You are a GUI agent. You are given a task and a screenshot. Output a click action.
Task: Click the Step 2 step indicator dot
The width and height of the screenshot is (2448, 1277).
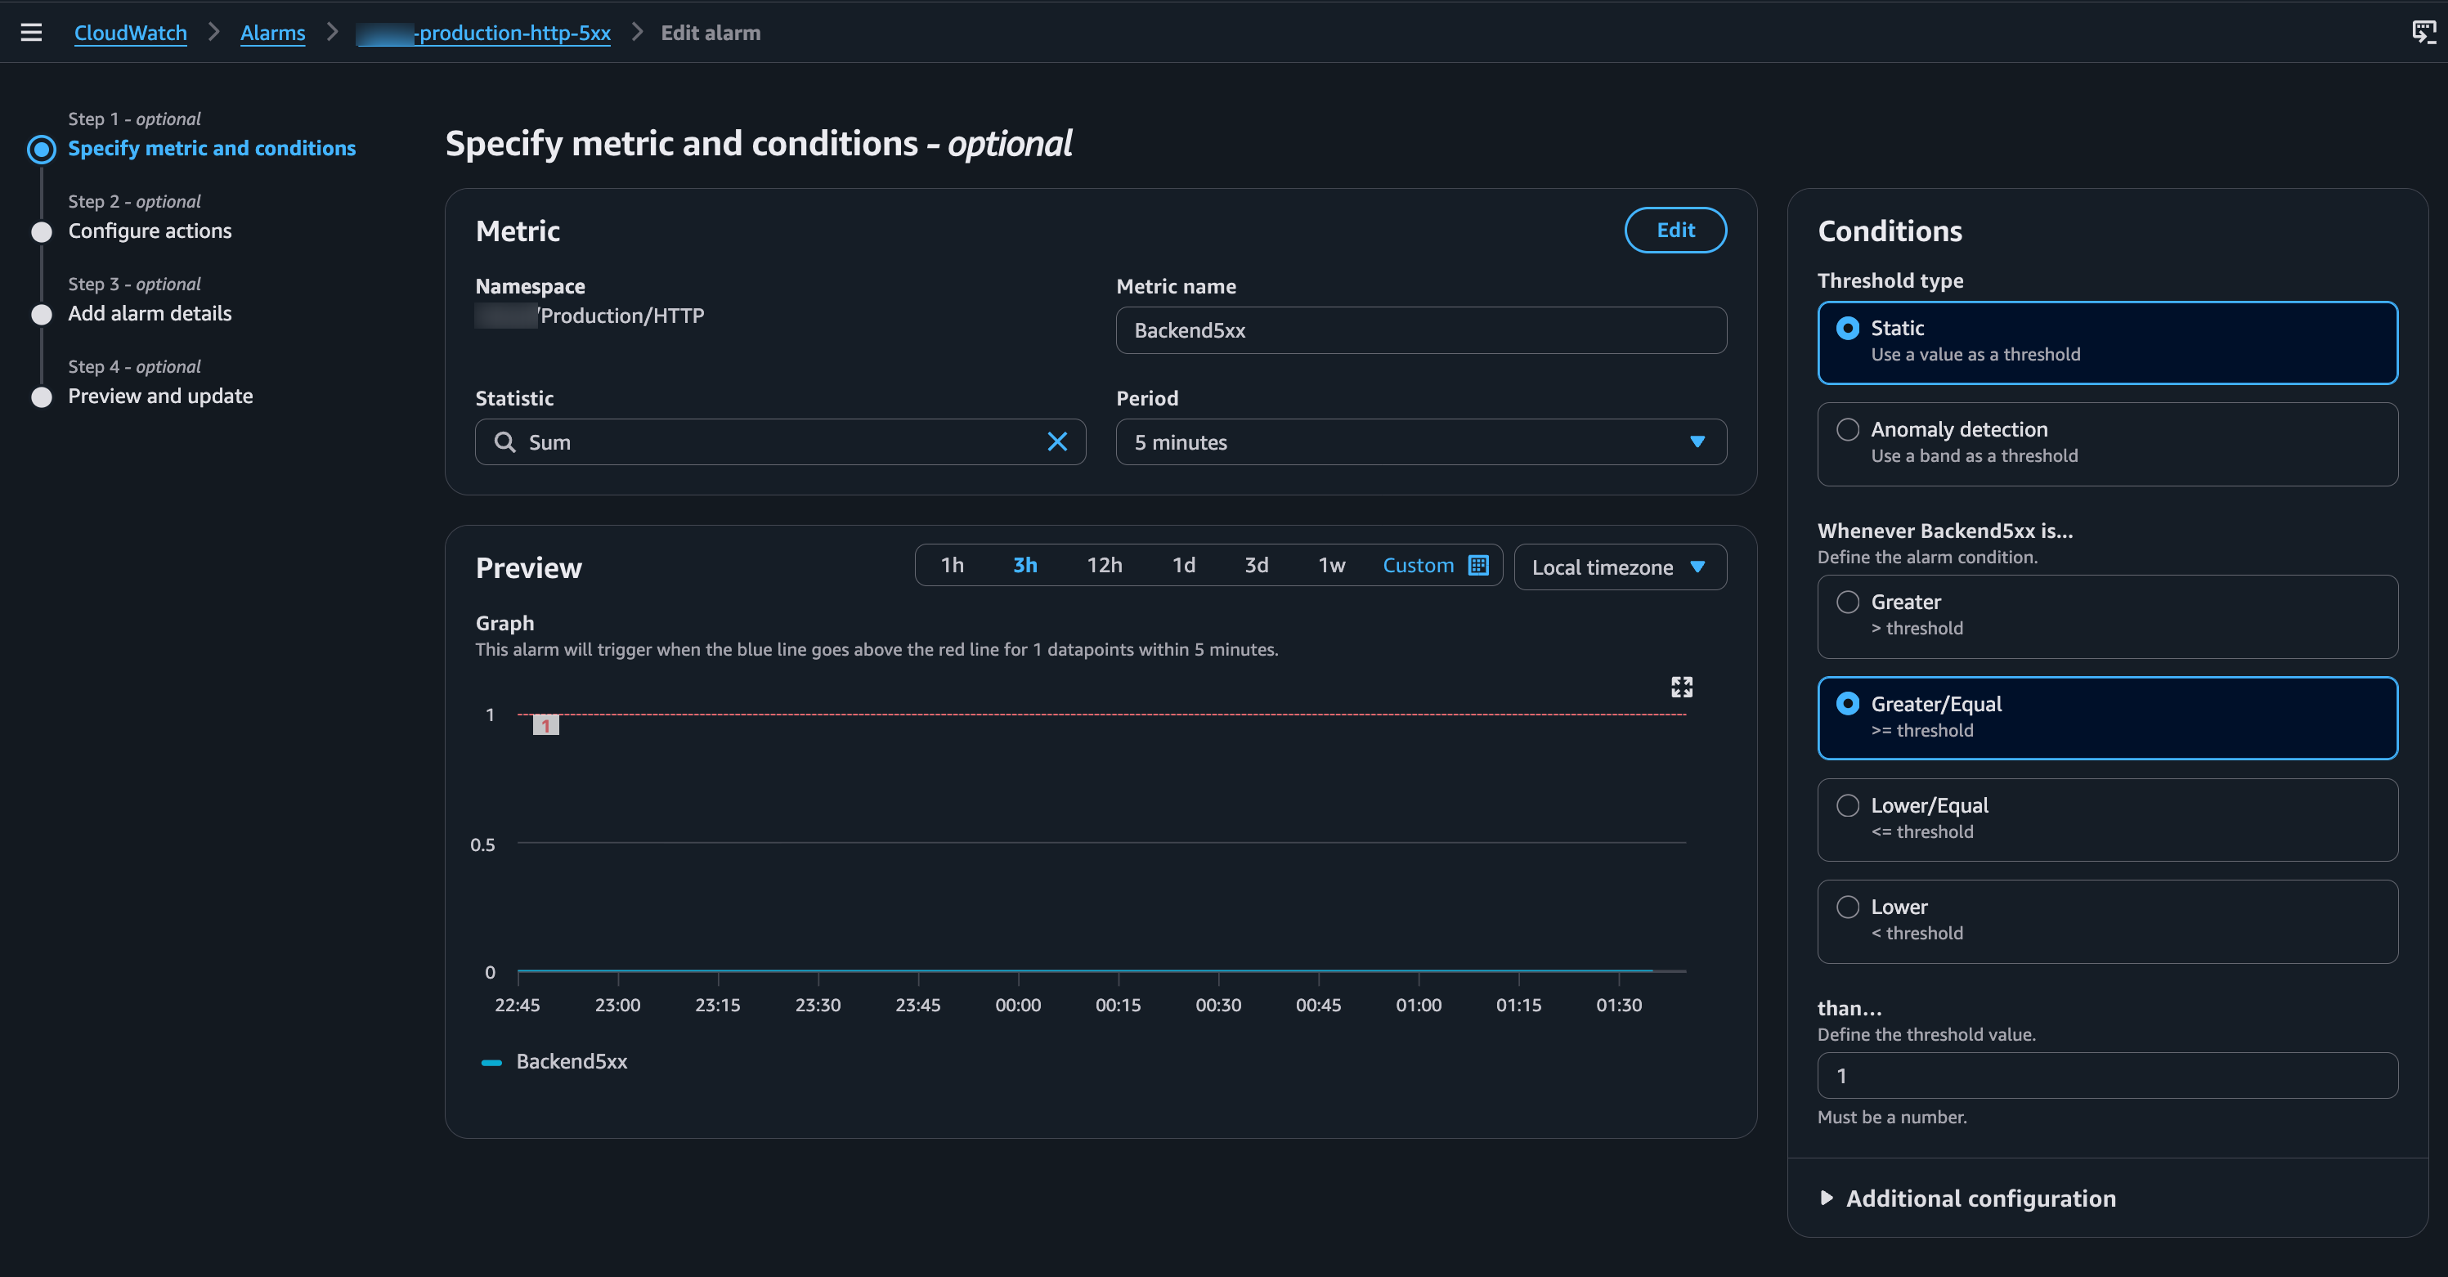(x=42, y=232)
